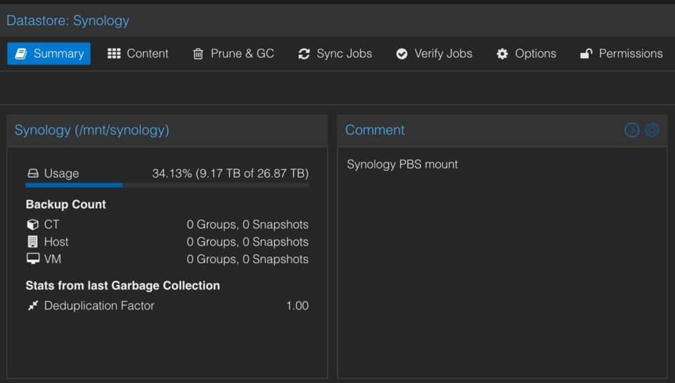The height and width of the screenshot is (383, 675).
Task: Click the Options gear icon
Action: coord(502,54)
